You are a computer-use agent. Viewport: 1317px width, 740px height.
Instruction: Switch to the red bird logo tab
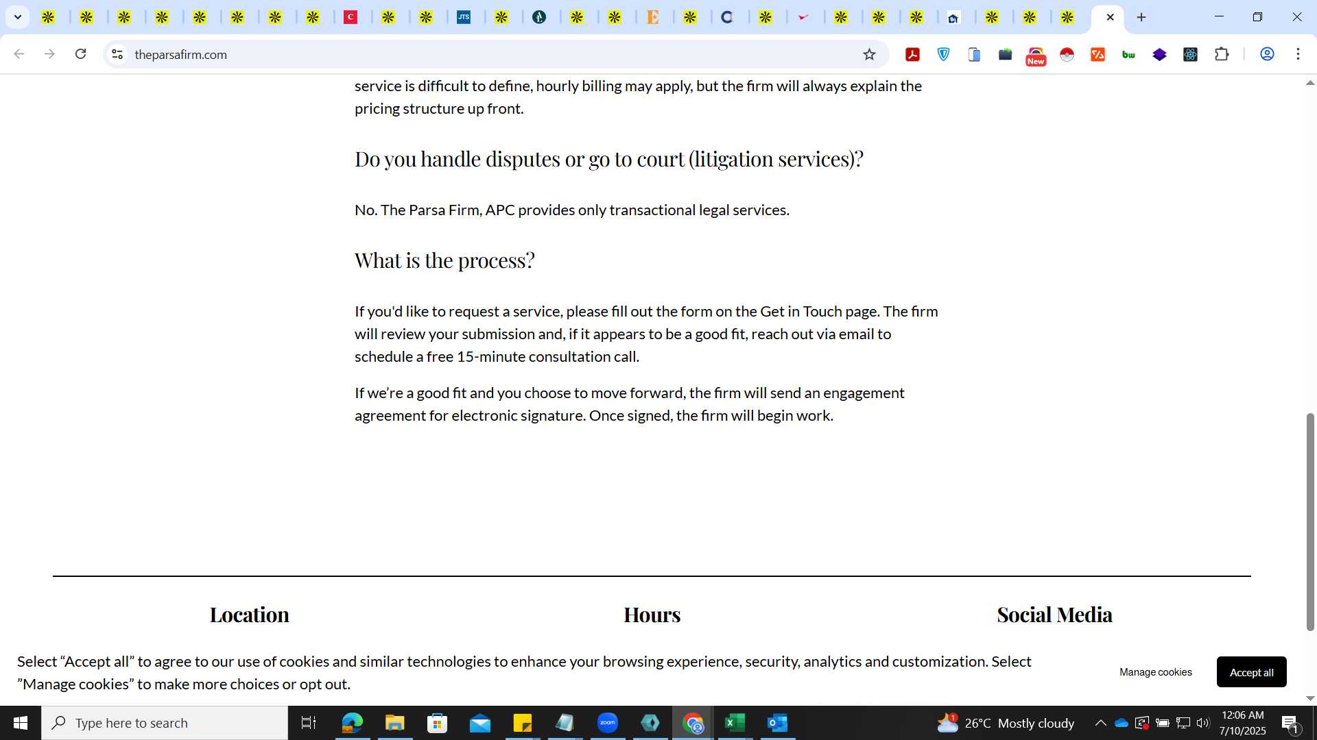click(803, 17)
